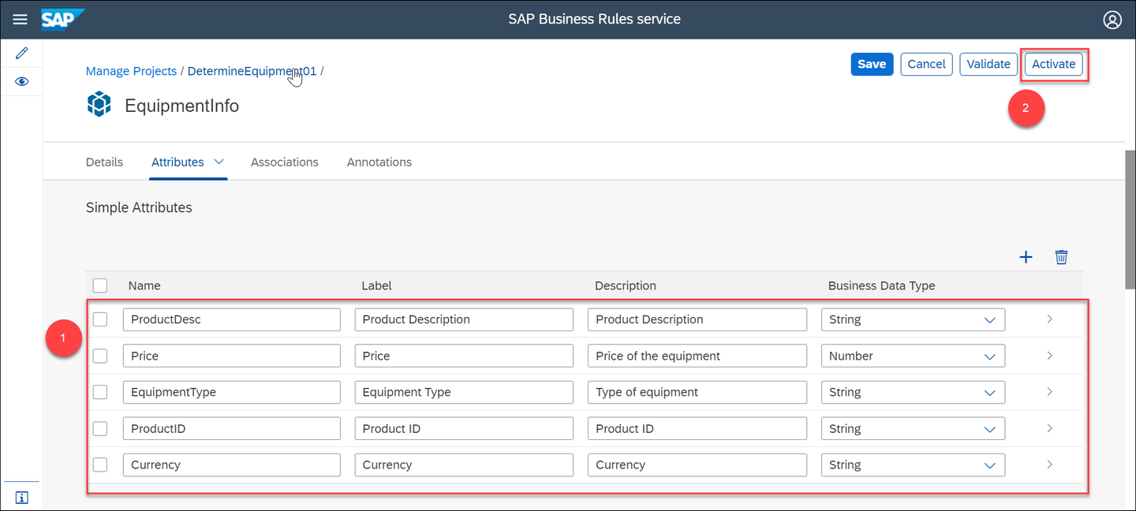Switch to the Annotations tab
This screenshot has width=1136, height=511.
(x=379, y=162)
